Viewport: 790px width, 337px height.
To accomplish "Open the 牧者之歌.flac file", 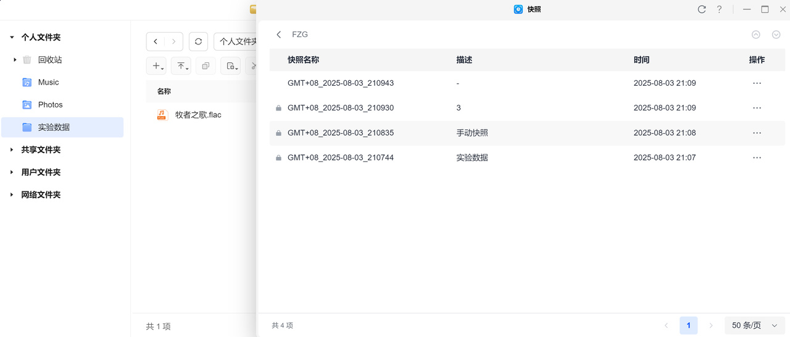I will (x=197, y=115).
